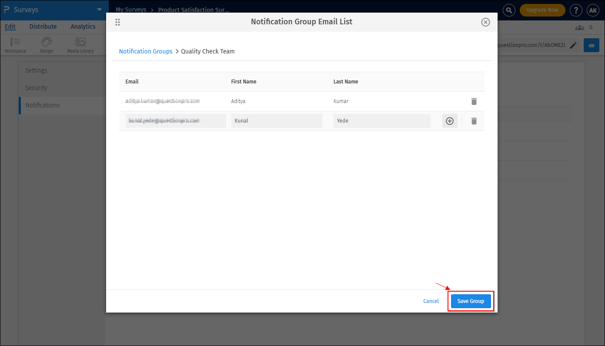Edit the Kunal first name field
Viewport: 605px width, 346px height.
(277, 121)
